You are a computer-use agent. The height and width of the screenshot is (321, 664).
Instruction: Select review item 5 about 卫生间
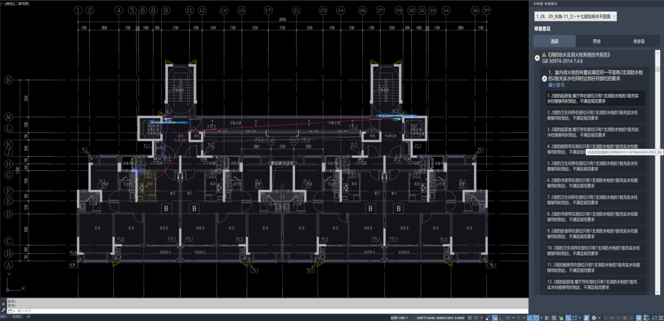[x=595, y=165]
